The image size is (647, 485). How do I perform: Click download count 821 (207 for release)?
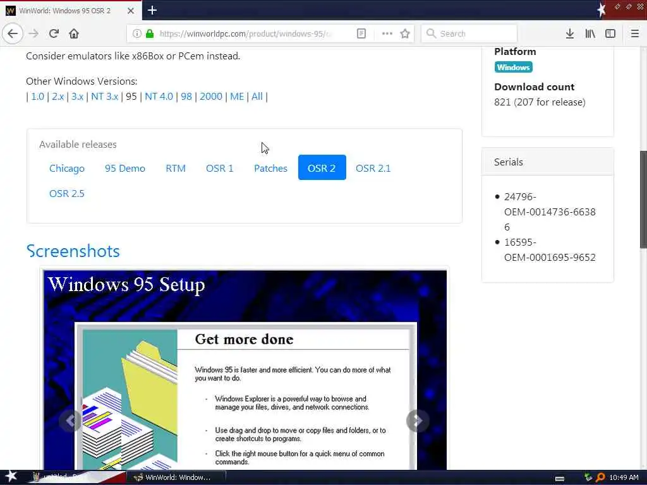[540, 102]
